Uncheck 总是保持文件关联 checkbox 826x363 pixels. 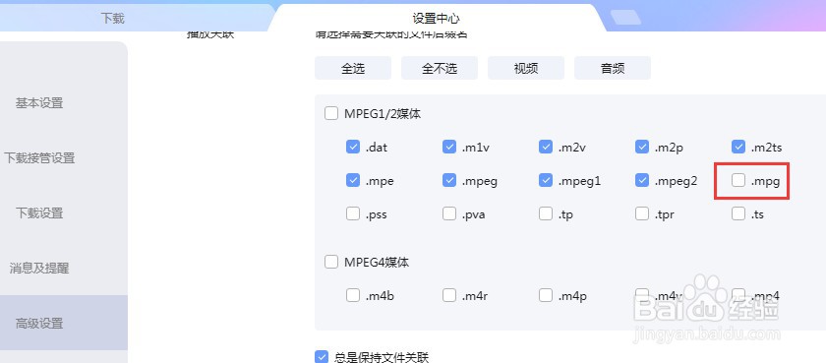322,357
